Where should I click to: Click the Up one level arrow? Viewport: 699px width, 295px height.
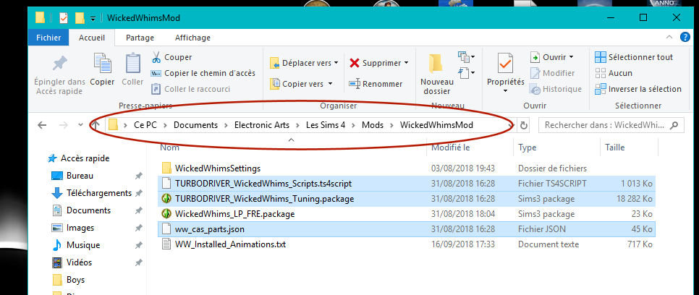point(96,125)
